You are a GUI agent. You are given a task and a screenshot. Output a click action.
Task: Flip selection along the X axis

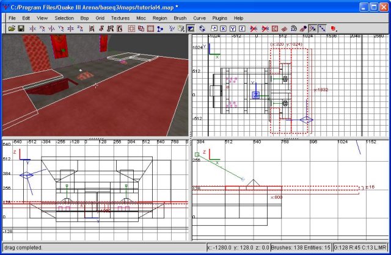32,29
